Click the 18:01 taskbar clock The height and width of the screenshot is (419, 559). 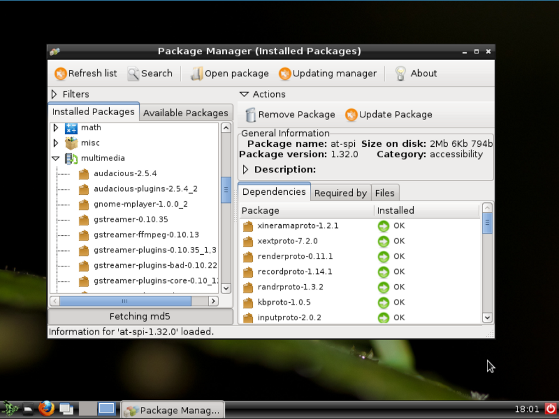[x=527, y=409]
